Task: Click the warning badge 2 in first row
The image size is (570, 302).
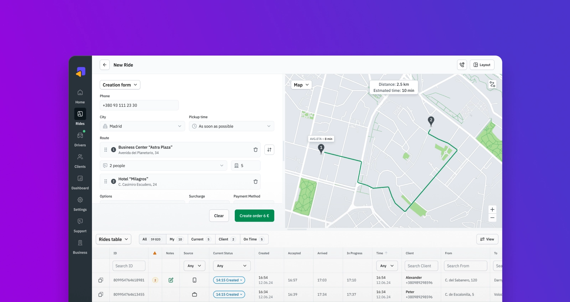Action: click(x=155, y=280)
